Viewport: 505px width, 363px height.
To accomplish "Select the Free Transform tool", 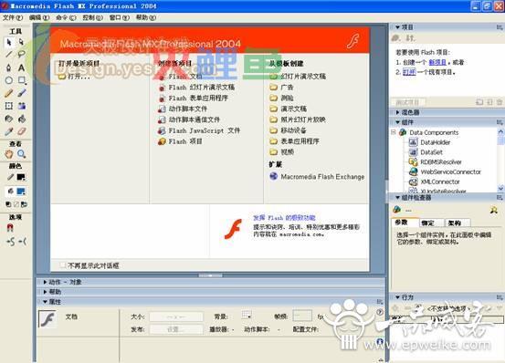I will click(x=9, y=106).
